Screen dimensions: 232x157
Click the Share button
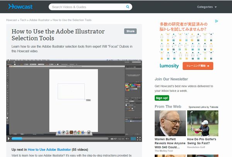[x=130, y=31]
